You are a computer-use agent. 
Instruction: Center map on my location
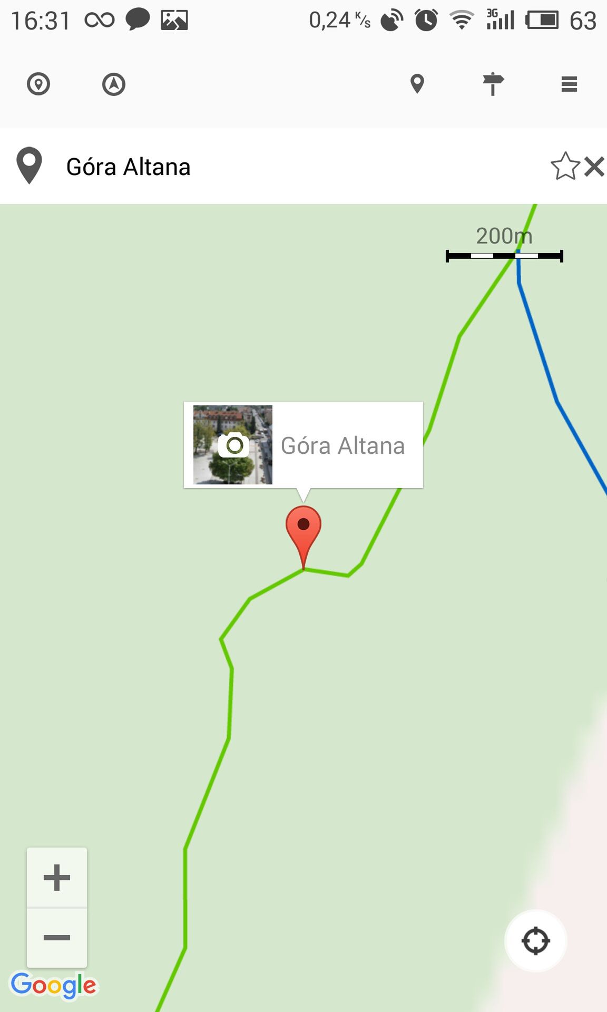click(x=536, y=941)
